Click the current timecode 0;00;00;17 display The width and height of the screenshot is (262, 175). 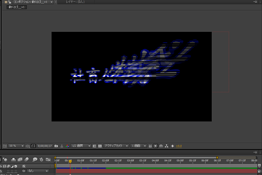[x=44, y=146]
